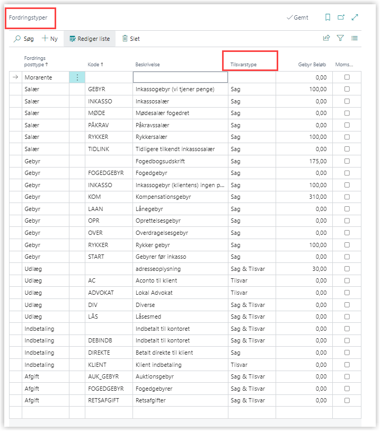Sort by Fordrings posttype column header
Screen dimensions: 380x431
[x=36, y=61]
